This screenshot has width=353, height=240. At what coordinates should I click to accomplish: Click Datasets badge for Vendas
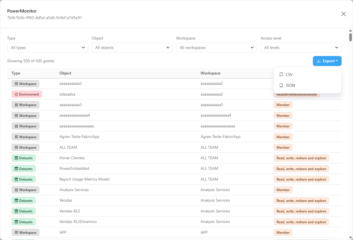24,200
